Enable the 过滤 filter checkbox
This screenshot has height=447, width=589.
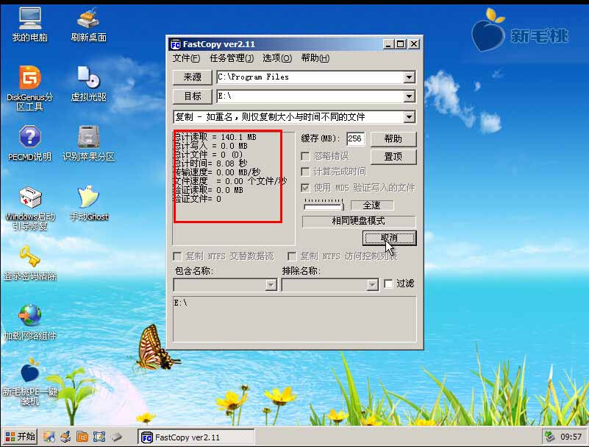click(388, 284)
